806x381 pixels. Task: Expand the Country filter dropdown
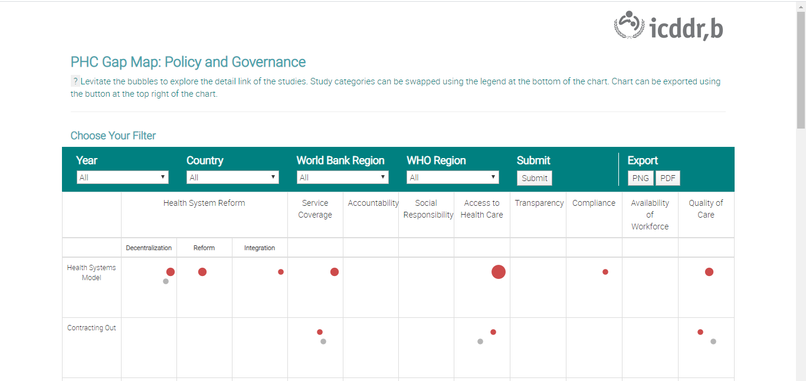point(232,178)
